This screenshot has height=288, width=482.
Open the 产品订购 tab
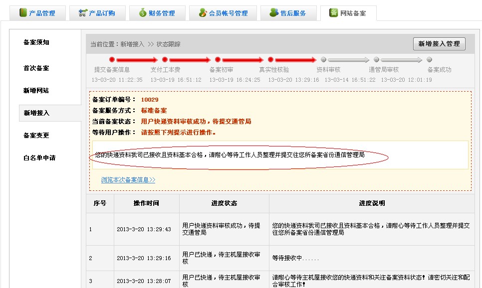click(x=97, y=13)
